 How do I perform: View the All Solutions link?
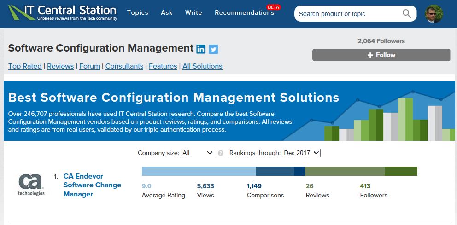(202, 66)
